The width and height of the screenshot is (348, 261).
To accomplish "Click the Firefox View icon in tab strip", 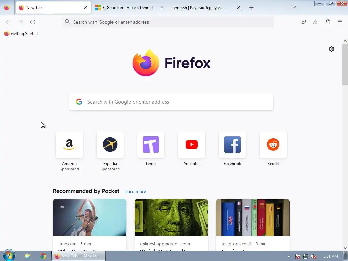I will pos(7,8).
